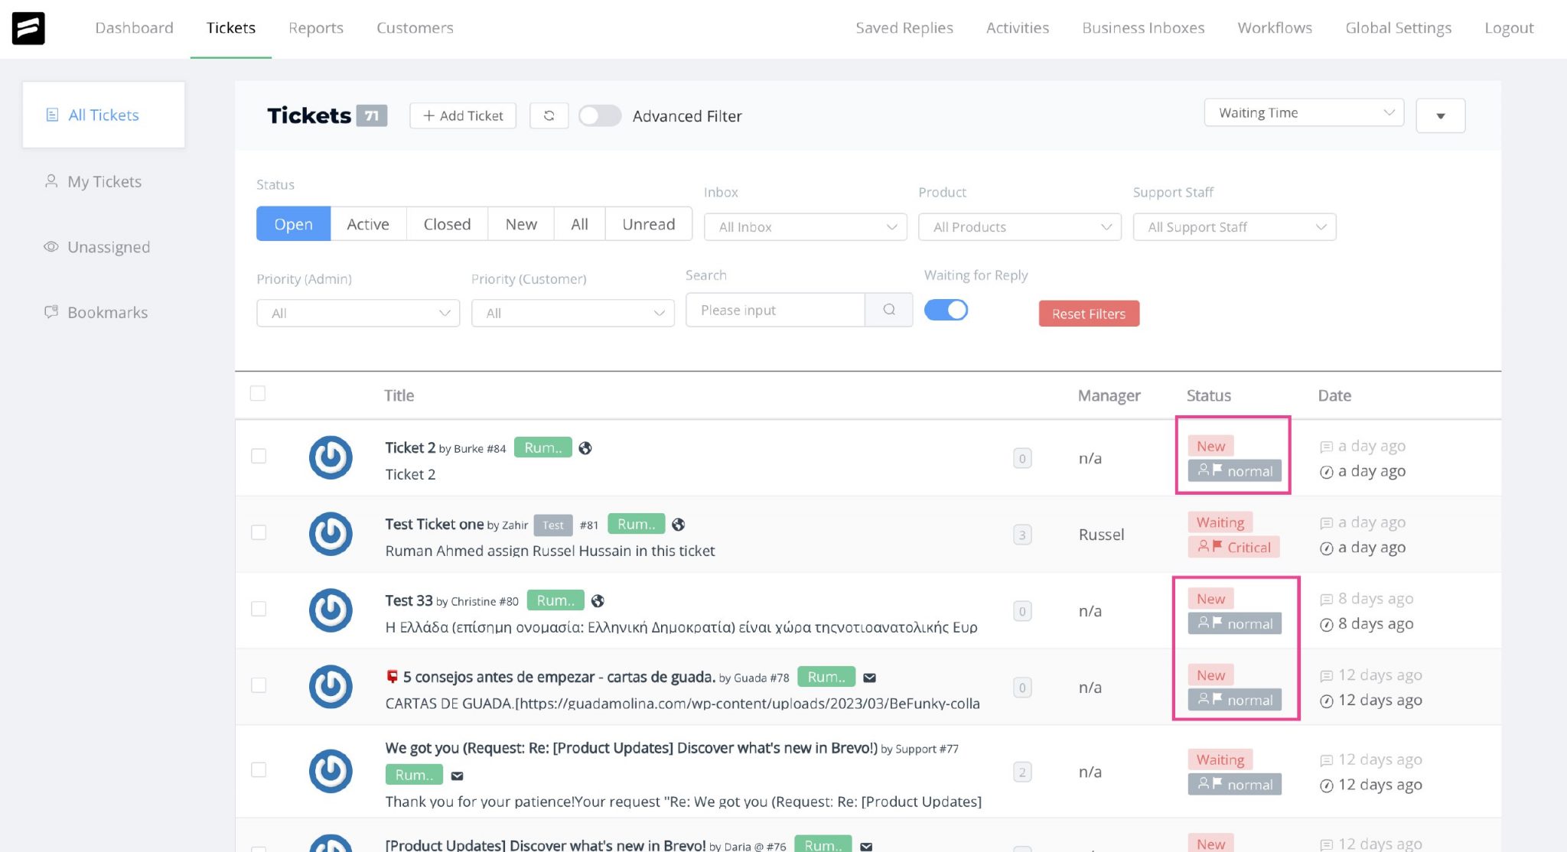Click the red pin icon on 5 consejos ticket
Viewport: 1567px width, 852px height.
pyautogui.click(x=393, y=676)
